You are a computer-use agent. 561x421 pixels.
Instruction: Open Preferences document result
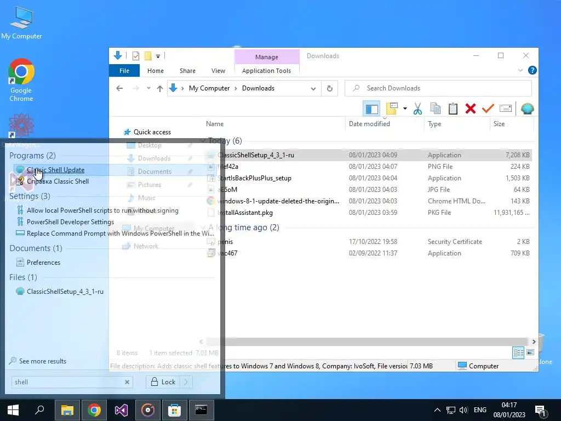point(43,263)
